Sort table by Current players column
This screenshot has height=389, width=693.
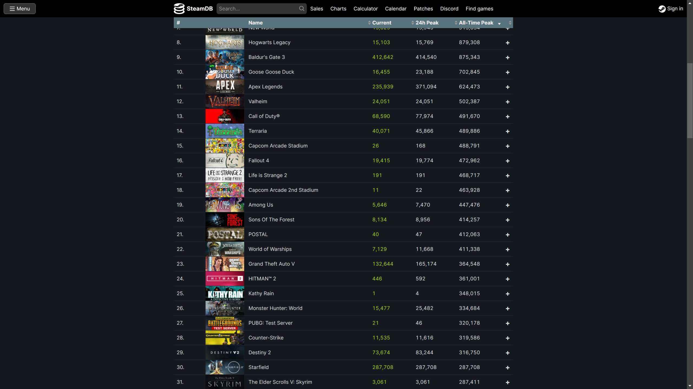pyautogui.click(x=381, y=23)
